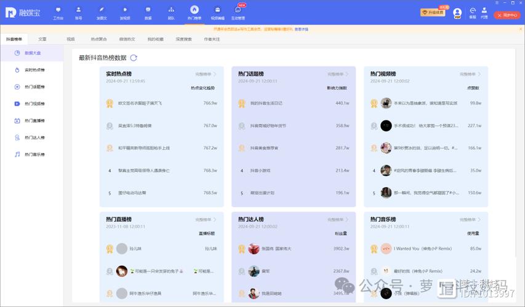This screenshot has width=525, height=307.
Task: Switch to the 热点聚合 tab
Action: [98, 39]
